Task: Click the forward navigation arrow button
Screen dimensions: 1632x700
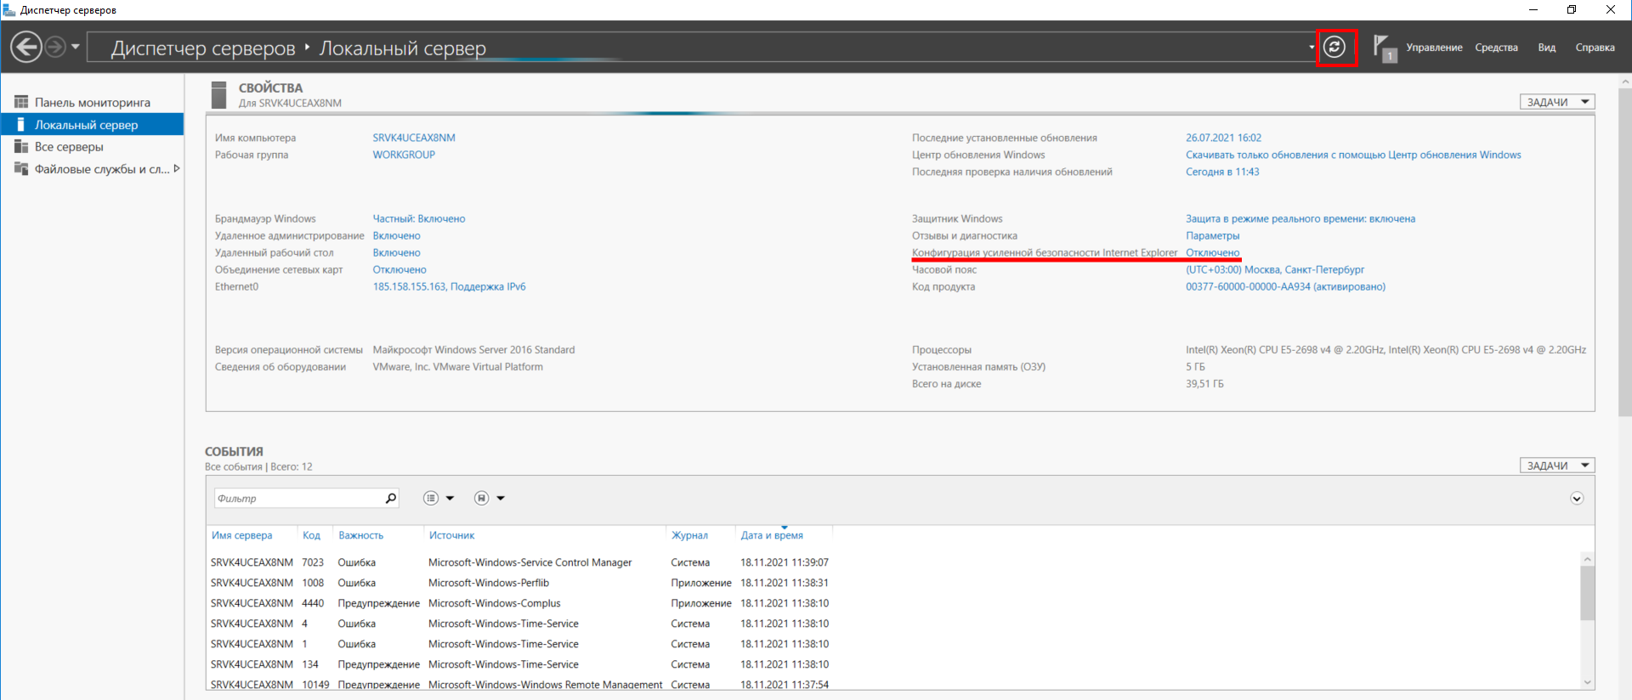Action: point(55,47)
